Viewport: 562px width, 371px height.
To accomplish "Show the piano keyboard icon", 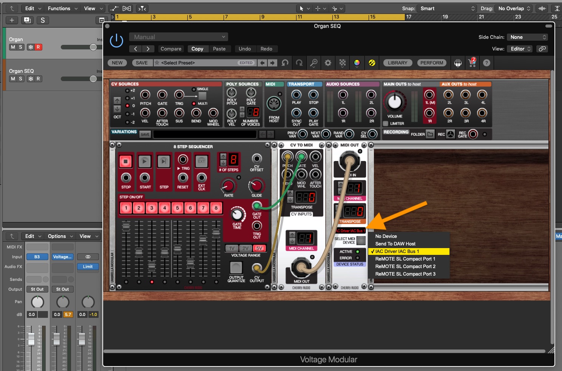I will coord(458,63).
